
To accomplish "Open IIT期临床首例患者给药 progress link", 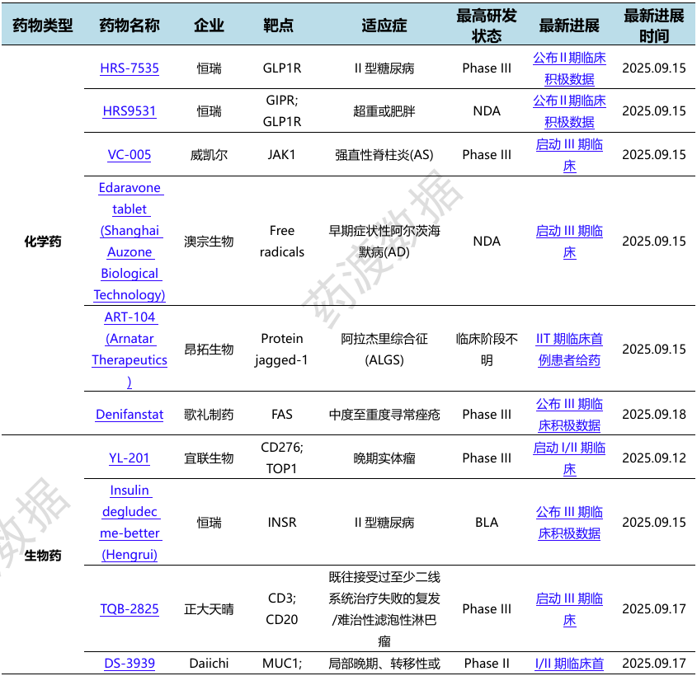I will 569,349.
